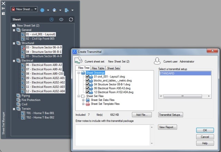Select sheet T01 - Home T Bas 001
This screenshot has width=221, height=152.
[40, 113]
